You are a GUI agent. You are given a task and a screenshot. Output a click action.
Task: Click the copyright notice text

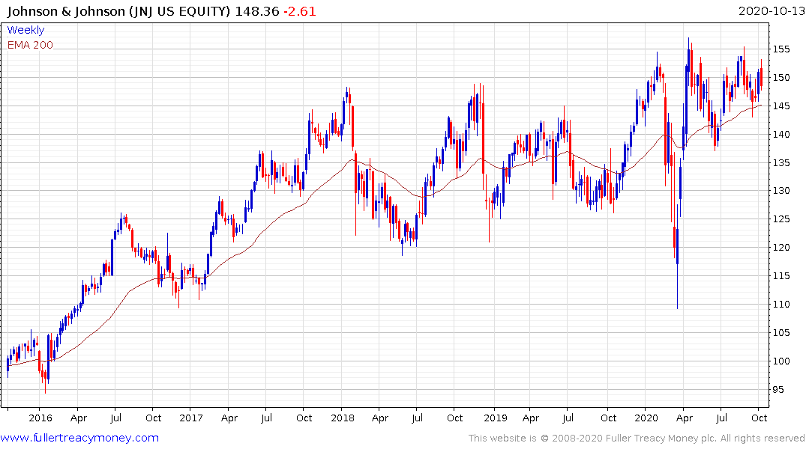coord(637,439)
